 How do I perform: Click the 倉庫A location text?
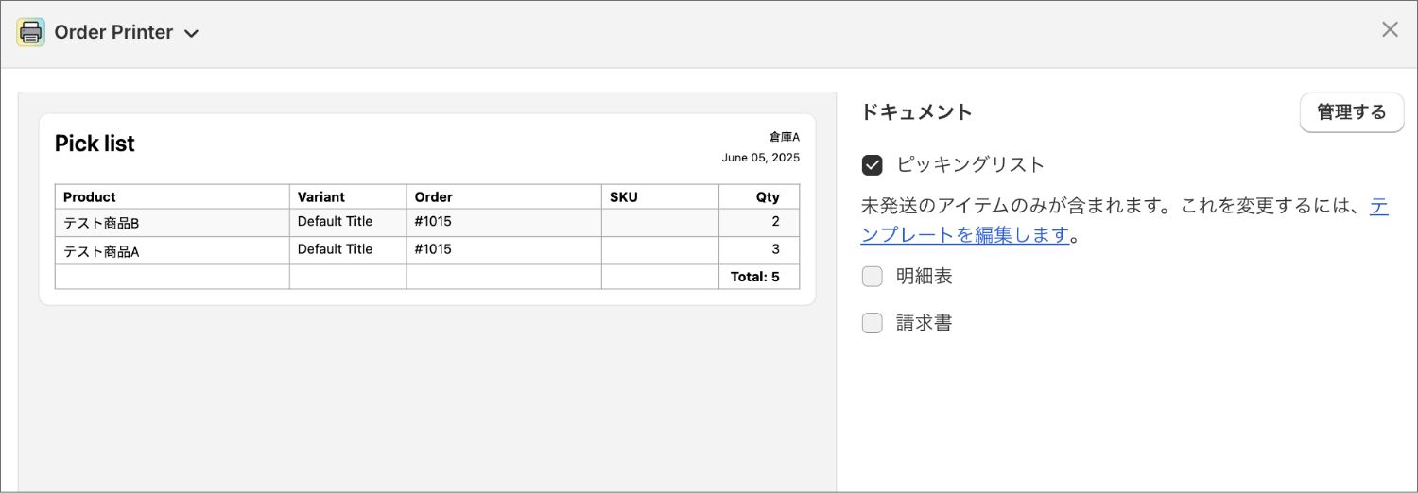coord(784,137)
